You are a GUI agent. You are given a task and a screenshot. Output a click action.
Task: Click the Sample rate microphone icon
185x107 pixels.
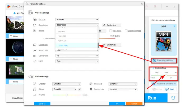pyautogui.click(x=91, y=89)
